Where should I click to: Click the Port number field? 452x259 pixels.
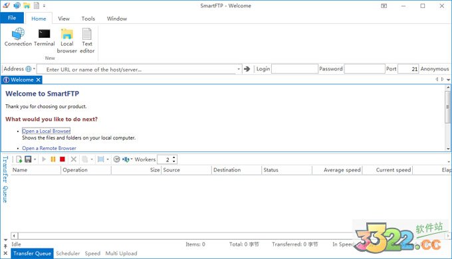[408, 69]
